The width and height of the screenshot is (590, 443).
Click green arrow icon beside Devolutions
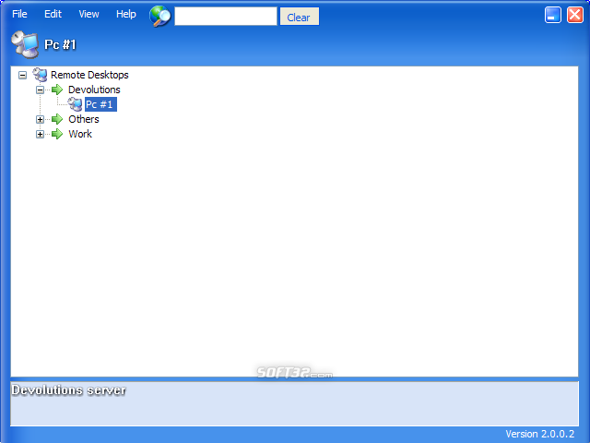point(57,90)
